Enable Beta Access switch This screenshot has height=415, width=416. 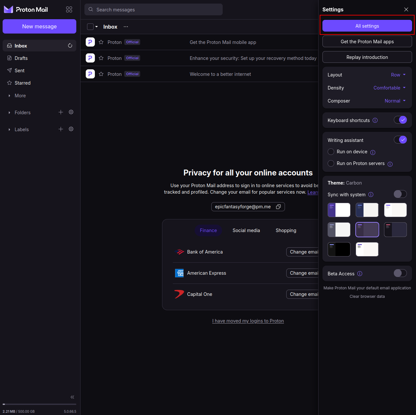click(x=400, y=273)
